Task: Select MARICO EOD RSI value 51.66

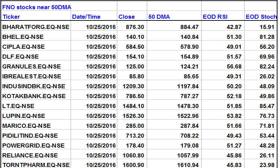Action: click(233, 126)
